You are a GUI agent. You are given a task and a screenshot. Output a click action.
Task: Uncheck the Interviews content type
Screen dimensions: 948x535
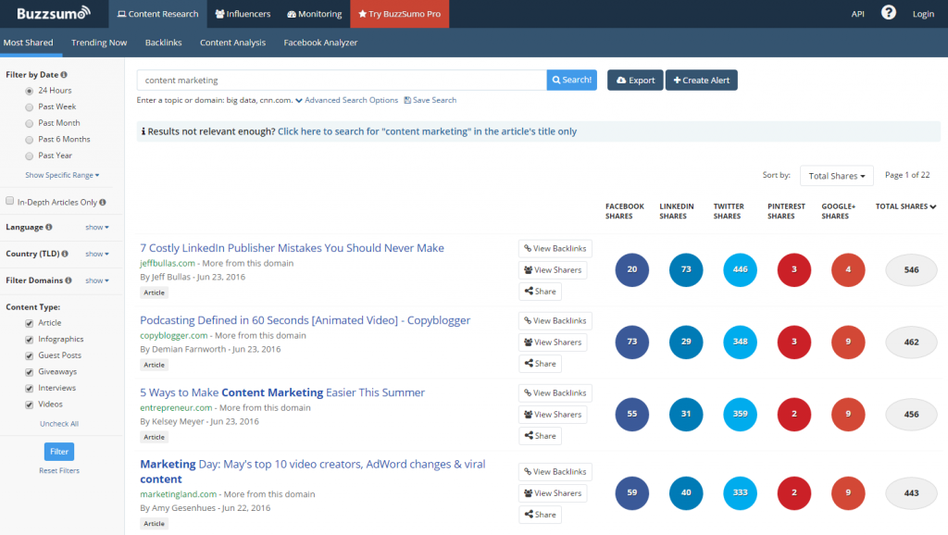(29, 389)
